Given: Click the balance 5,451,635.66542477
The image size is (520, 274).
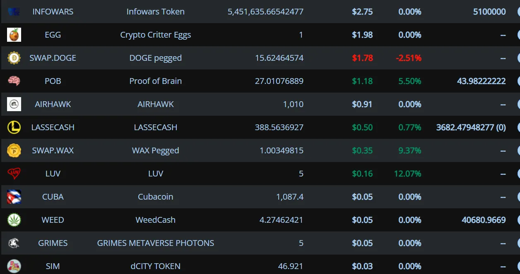Looking at the screenshot, I should [x=265, y=12].
